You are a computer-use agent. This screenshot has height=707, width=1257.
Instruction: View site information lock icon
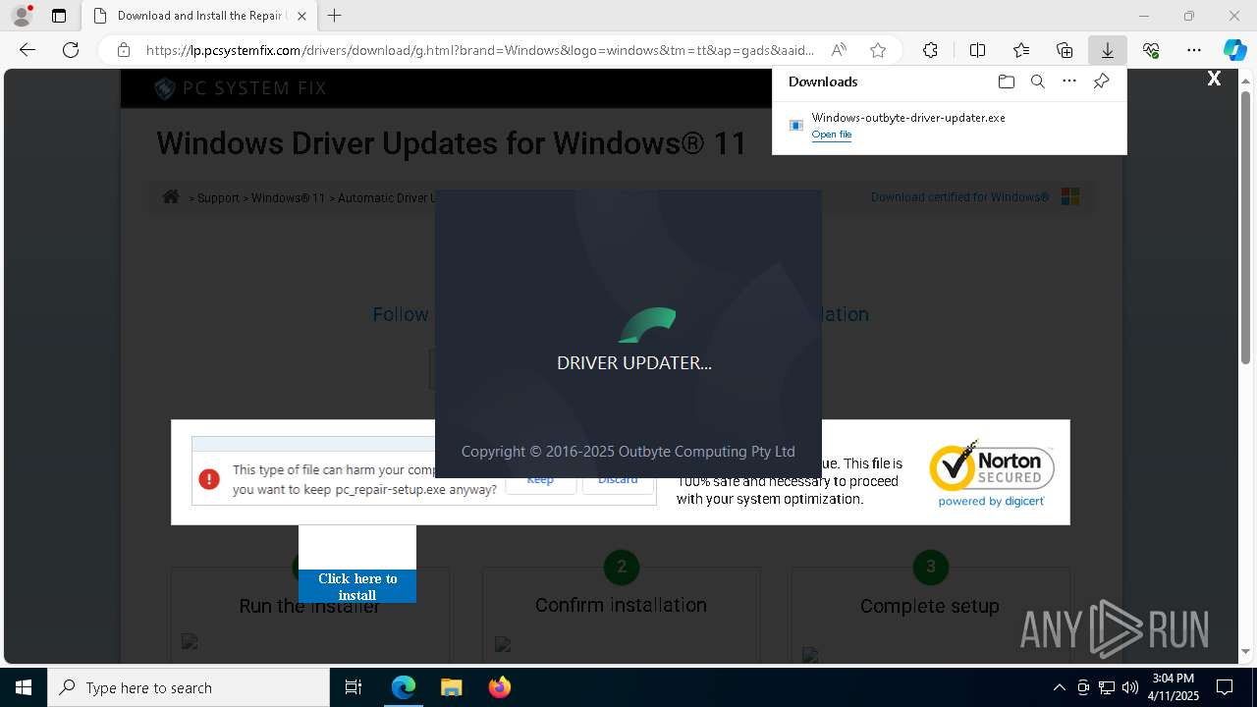124,50
